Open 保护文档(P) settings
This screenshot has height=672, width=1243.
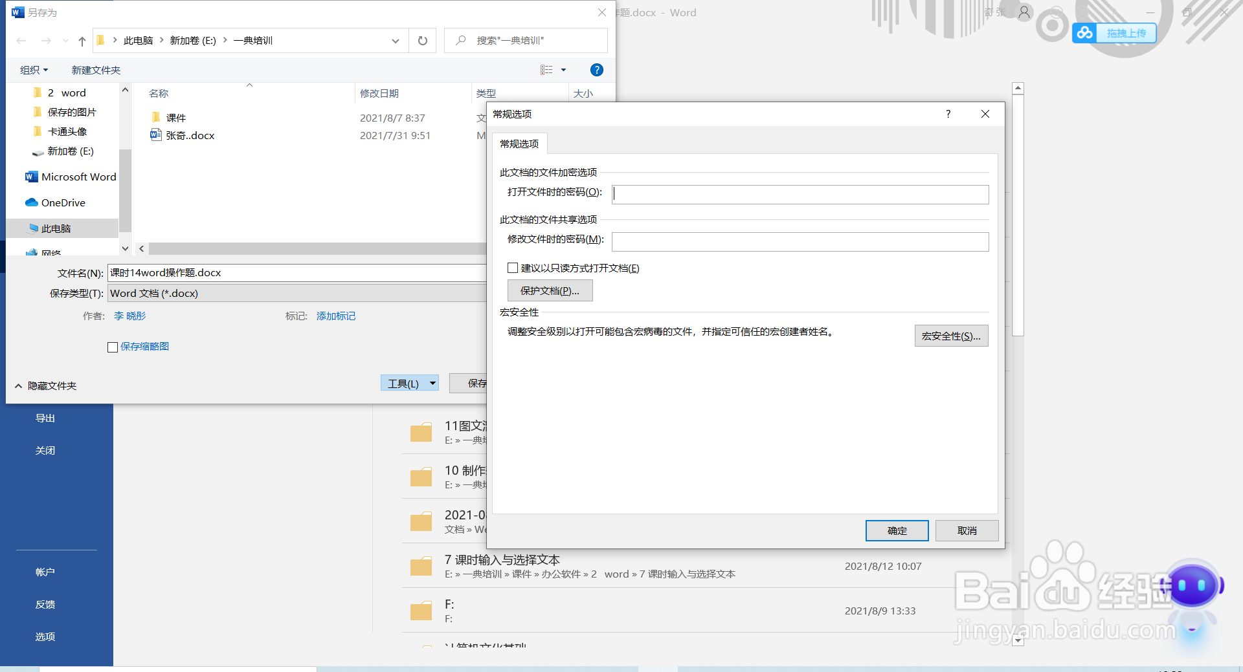pos(550,290)
